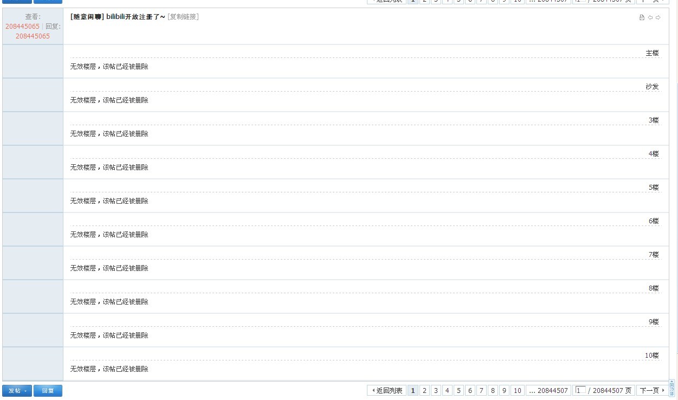Image resolution: width=678 pixels, height=400 pixels.
Task: Click the 6楼 floor label
Action: coord(654,221)
